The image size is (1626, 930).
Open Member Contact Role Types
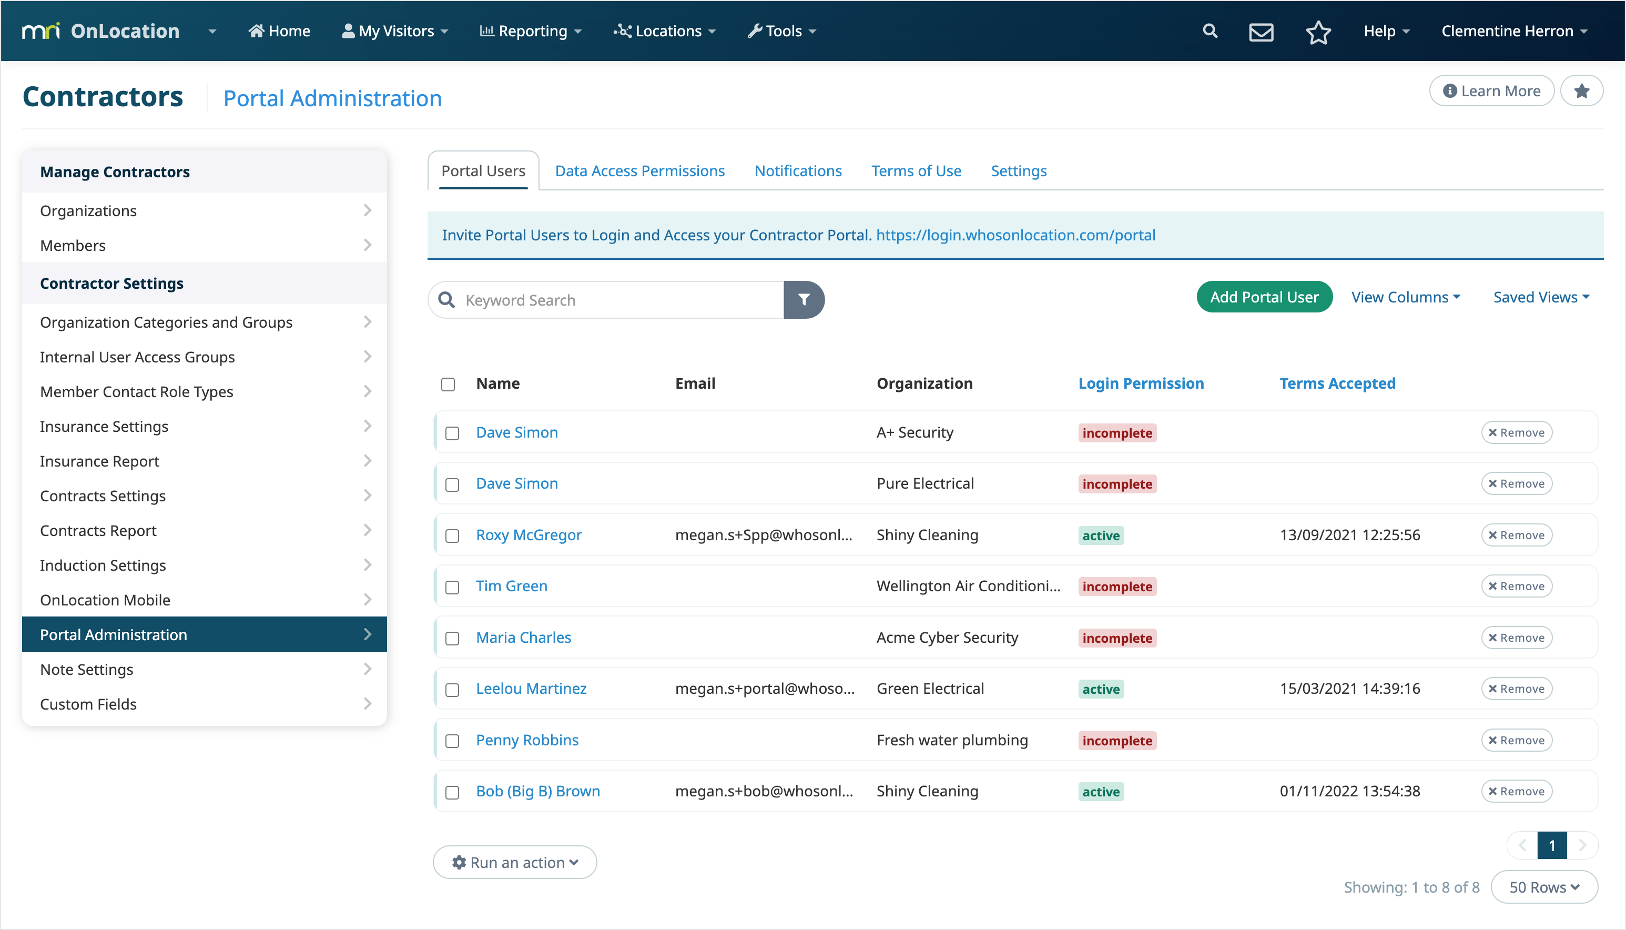204,391
